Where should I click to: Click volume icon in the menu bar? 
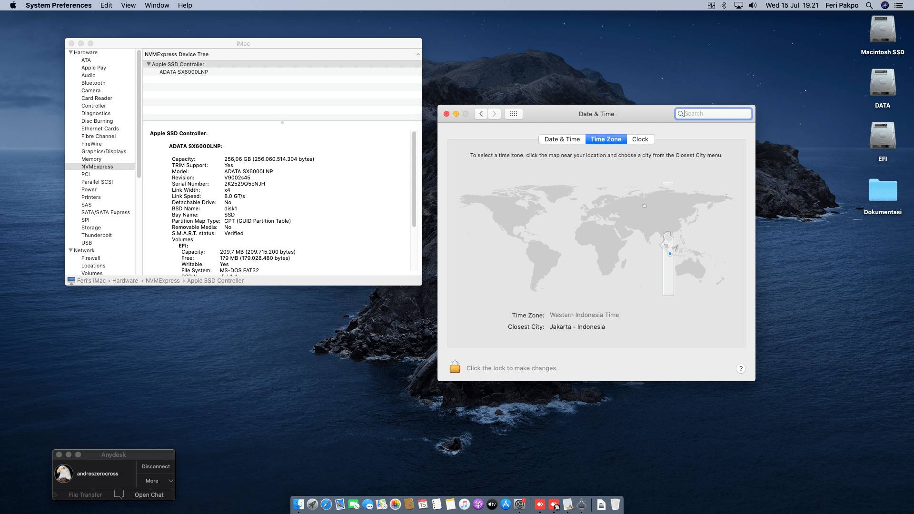[x=753, y=5]
